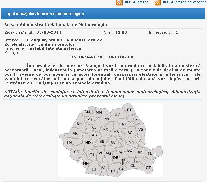Click Caraș-Severin county labeled CS on map
This screenshot has height=182, width=207.
pos(77,152)
